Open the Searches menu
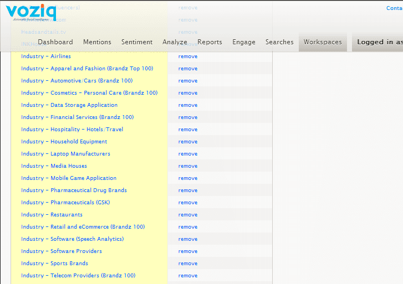 tap(279, 42)
